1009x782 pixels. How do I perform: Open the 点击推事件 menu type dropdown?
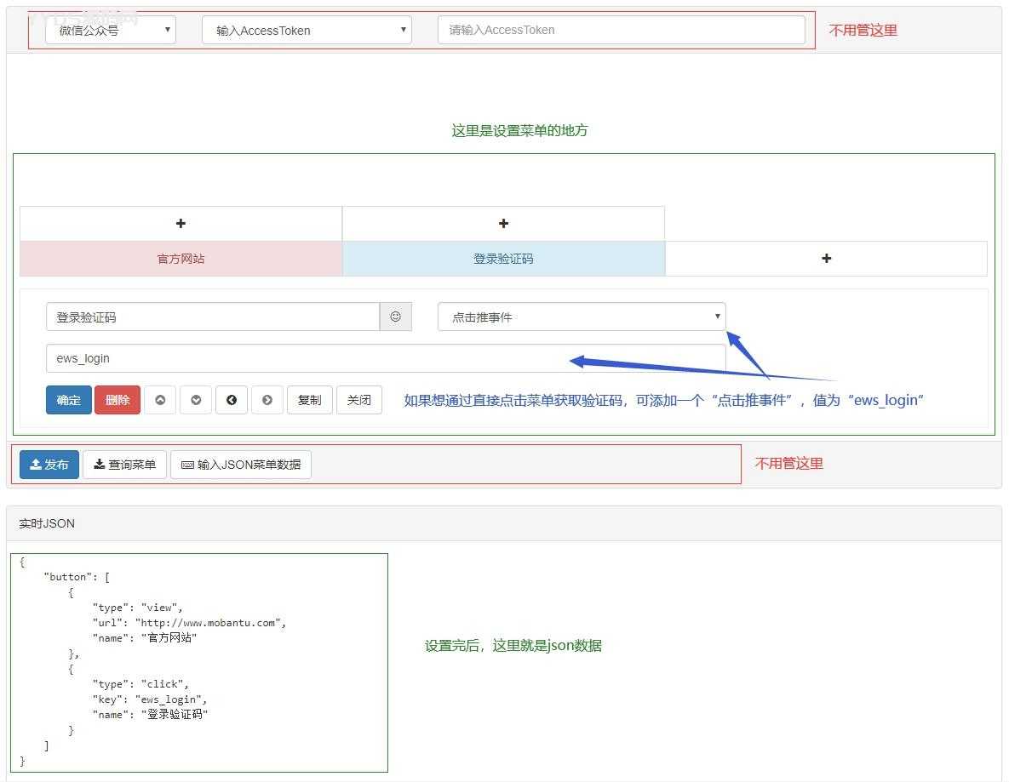[x=582, y=317]
